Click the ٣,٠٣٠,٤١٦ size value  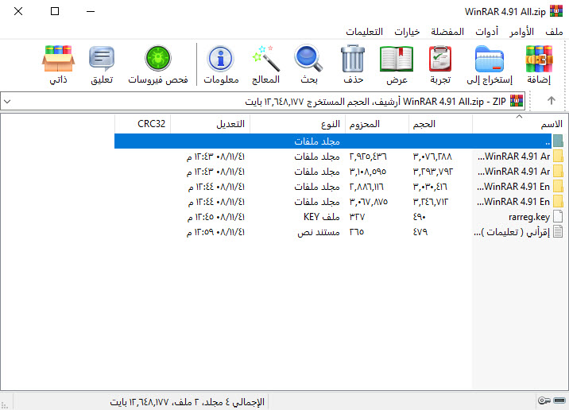pyautogui.click(x=430, y=187)
